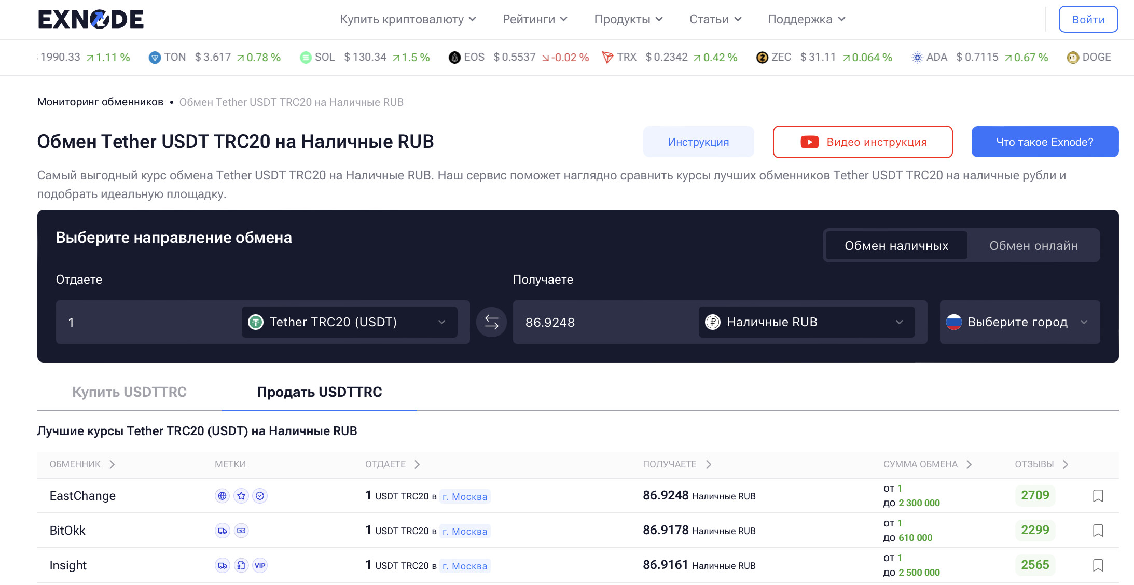Click the swap currencies arrows icon
This screenshot has width=1134, height=585.
491,322
